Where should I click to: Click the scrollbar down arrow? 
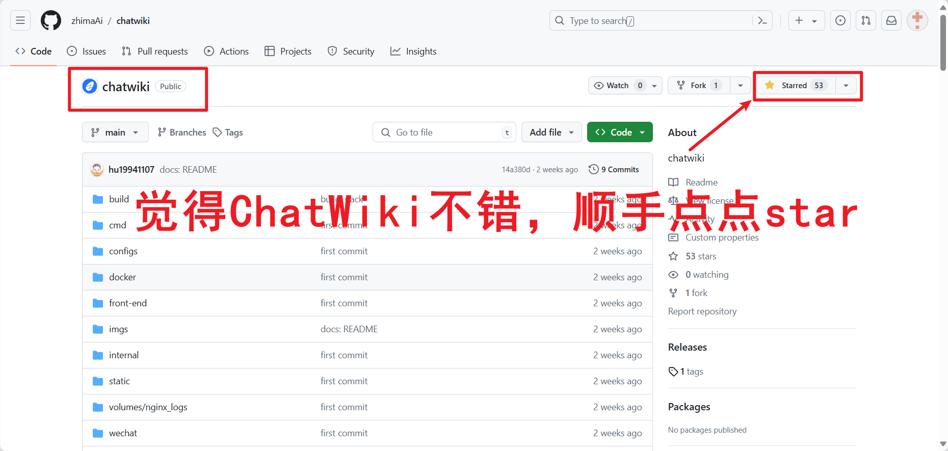click(x=943, y=444)
